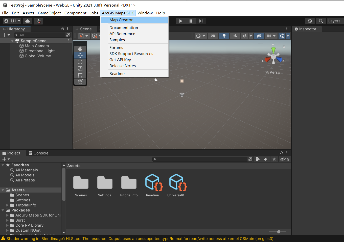Click the Global Volume cube gizmo in scene
This screenshot has width=344, height=242.
[x=182, y=95]
